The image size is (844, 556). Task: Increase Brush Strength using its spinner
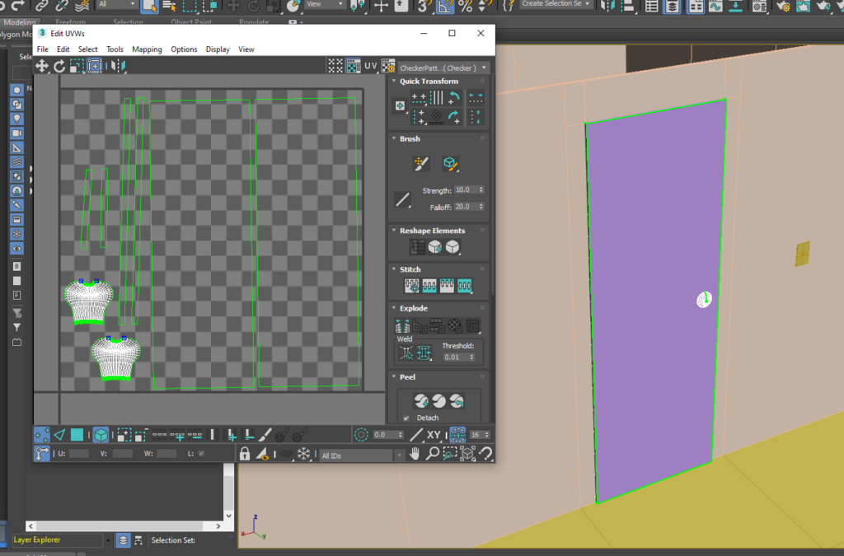[481, 187]
